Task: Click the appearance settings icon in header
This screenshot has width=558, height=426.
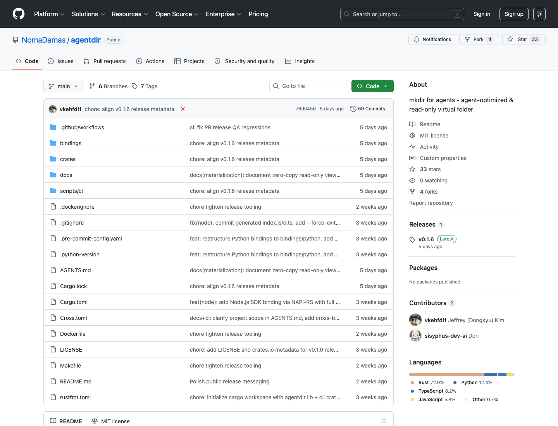Action: coord(539,14)
